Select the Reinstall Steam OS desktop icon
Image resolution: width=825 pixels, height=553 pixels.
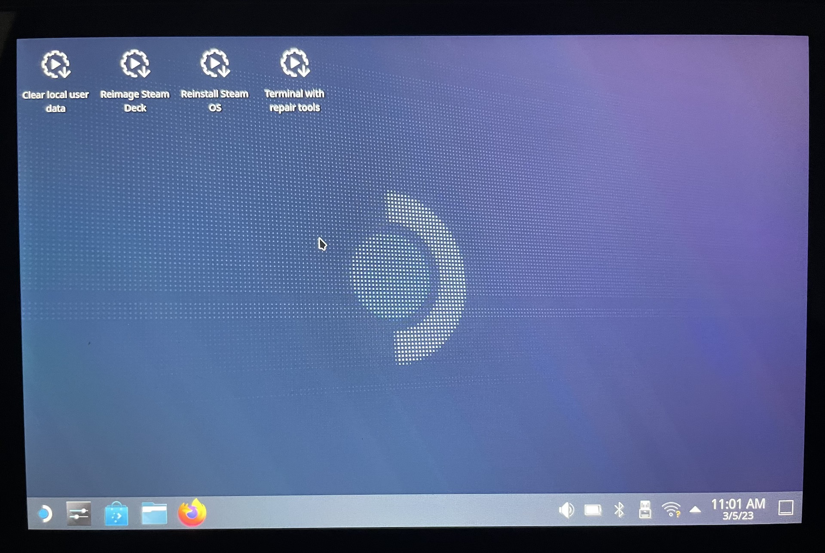[x=215, y=64]
